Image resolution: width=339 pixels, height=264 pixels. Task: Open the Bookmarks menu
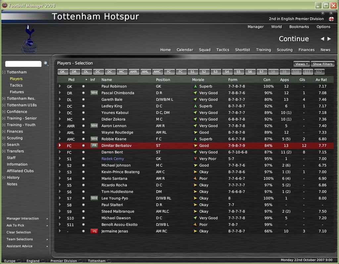[x=299, y=27]
